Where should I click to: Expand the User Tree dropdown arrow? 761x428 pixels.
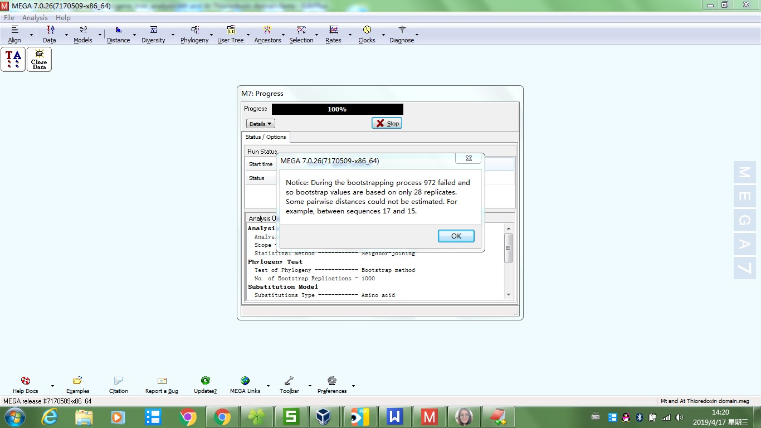[x=247, y=35]
